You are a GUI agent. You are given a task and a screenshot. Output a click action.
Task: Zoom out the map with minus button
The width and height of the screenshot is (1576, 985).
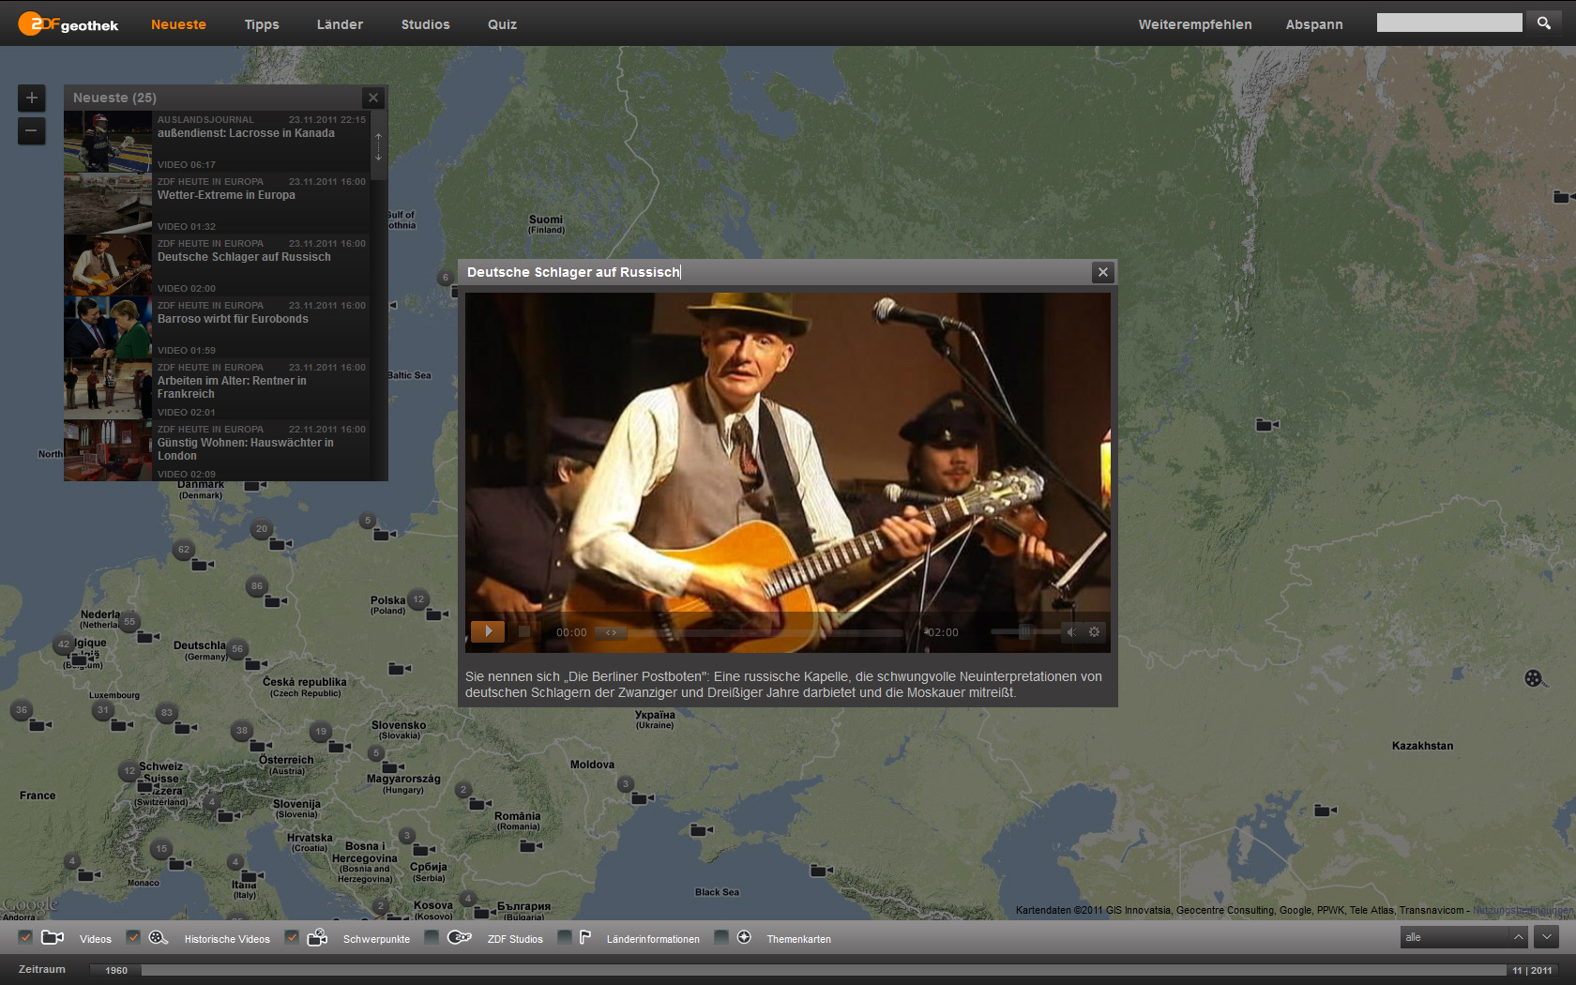tap(31, 131)
